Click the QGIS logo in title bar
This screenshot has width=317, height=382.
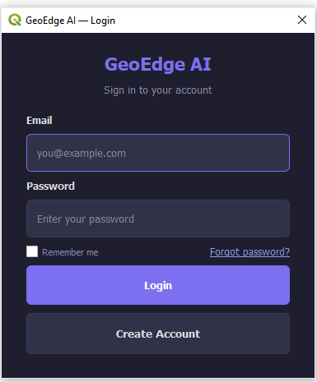pos(15,20)
